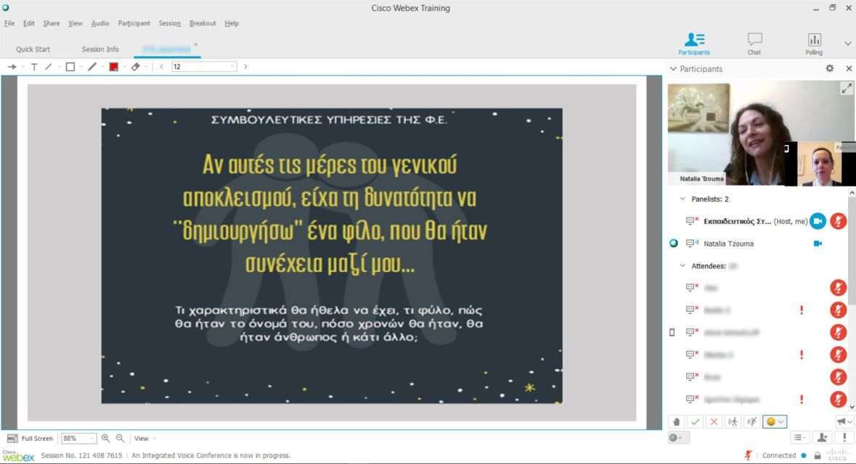The height and width of the screenshot is (464, 856).
Task: Pick the red annotation color swatch
Action: (113, 67)
